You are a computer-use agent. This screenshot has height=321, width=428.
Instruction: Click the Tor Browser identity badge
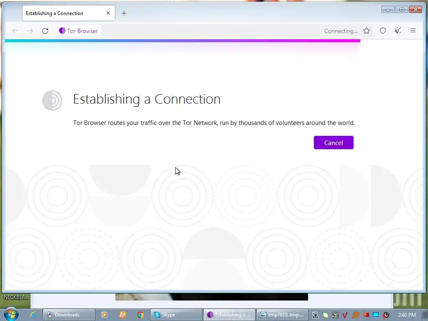(79, 31)
